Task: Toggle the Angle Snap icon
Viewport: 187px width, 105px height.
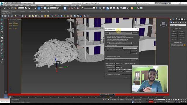Action: pos(72,8)
